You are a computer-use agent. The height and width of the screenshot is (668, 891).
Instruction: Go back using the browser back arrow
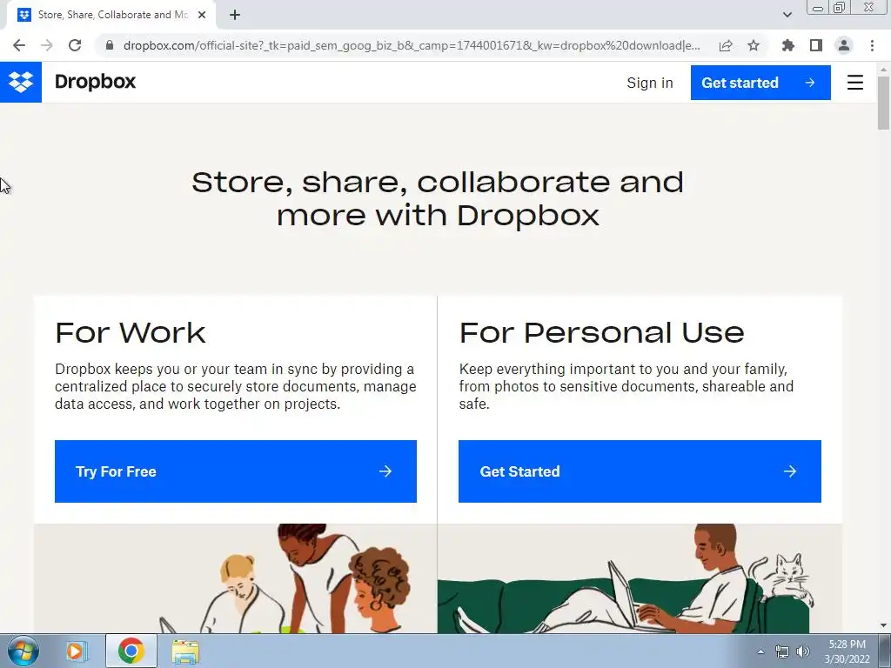click(x=19, y=45)
